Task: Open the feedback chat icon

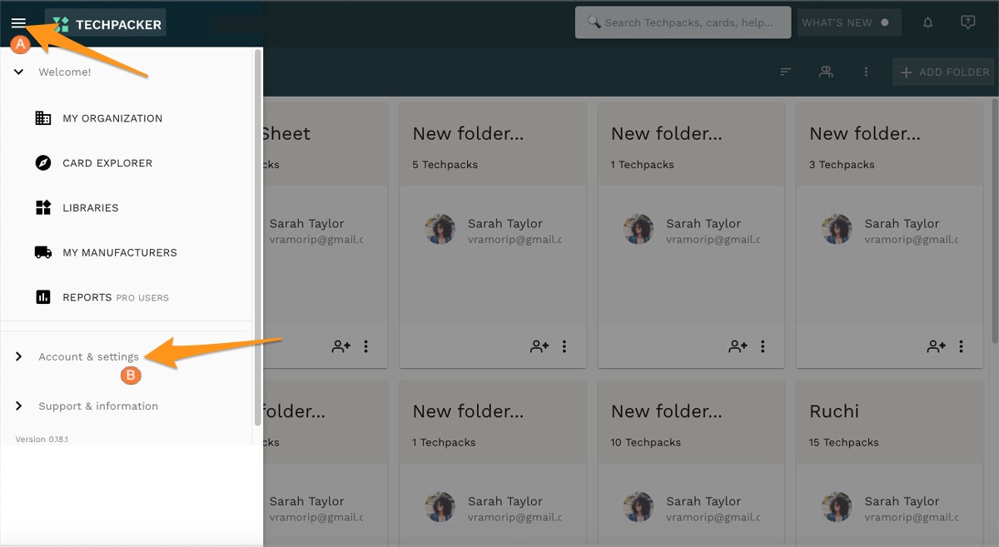Action: coord(967,22)
